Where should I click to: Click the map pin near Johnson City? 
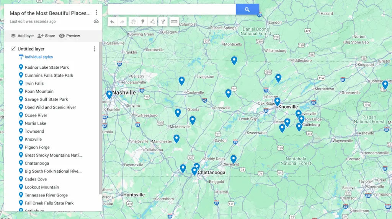pyautogui.click(x=385, y=85)
